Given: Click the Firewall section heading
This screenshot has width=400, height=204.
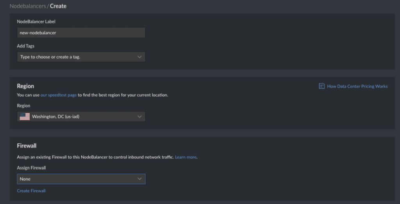Looking at the screenshot, I should coord(27,146).
